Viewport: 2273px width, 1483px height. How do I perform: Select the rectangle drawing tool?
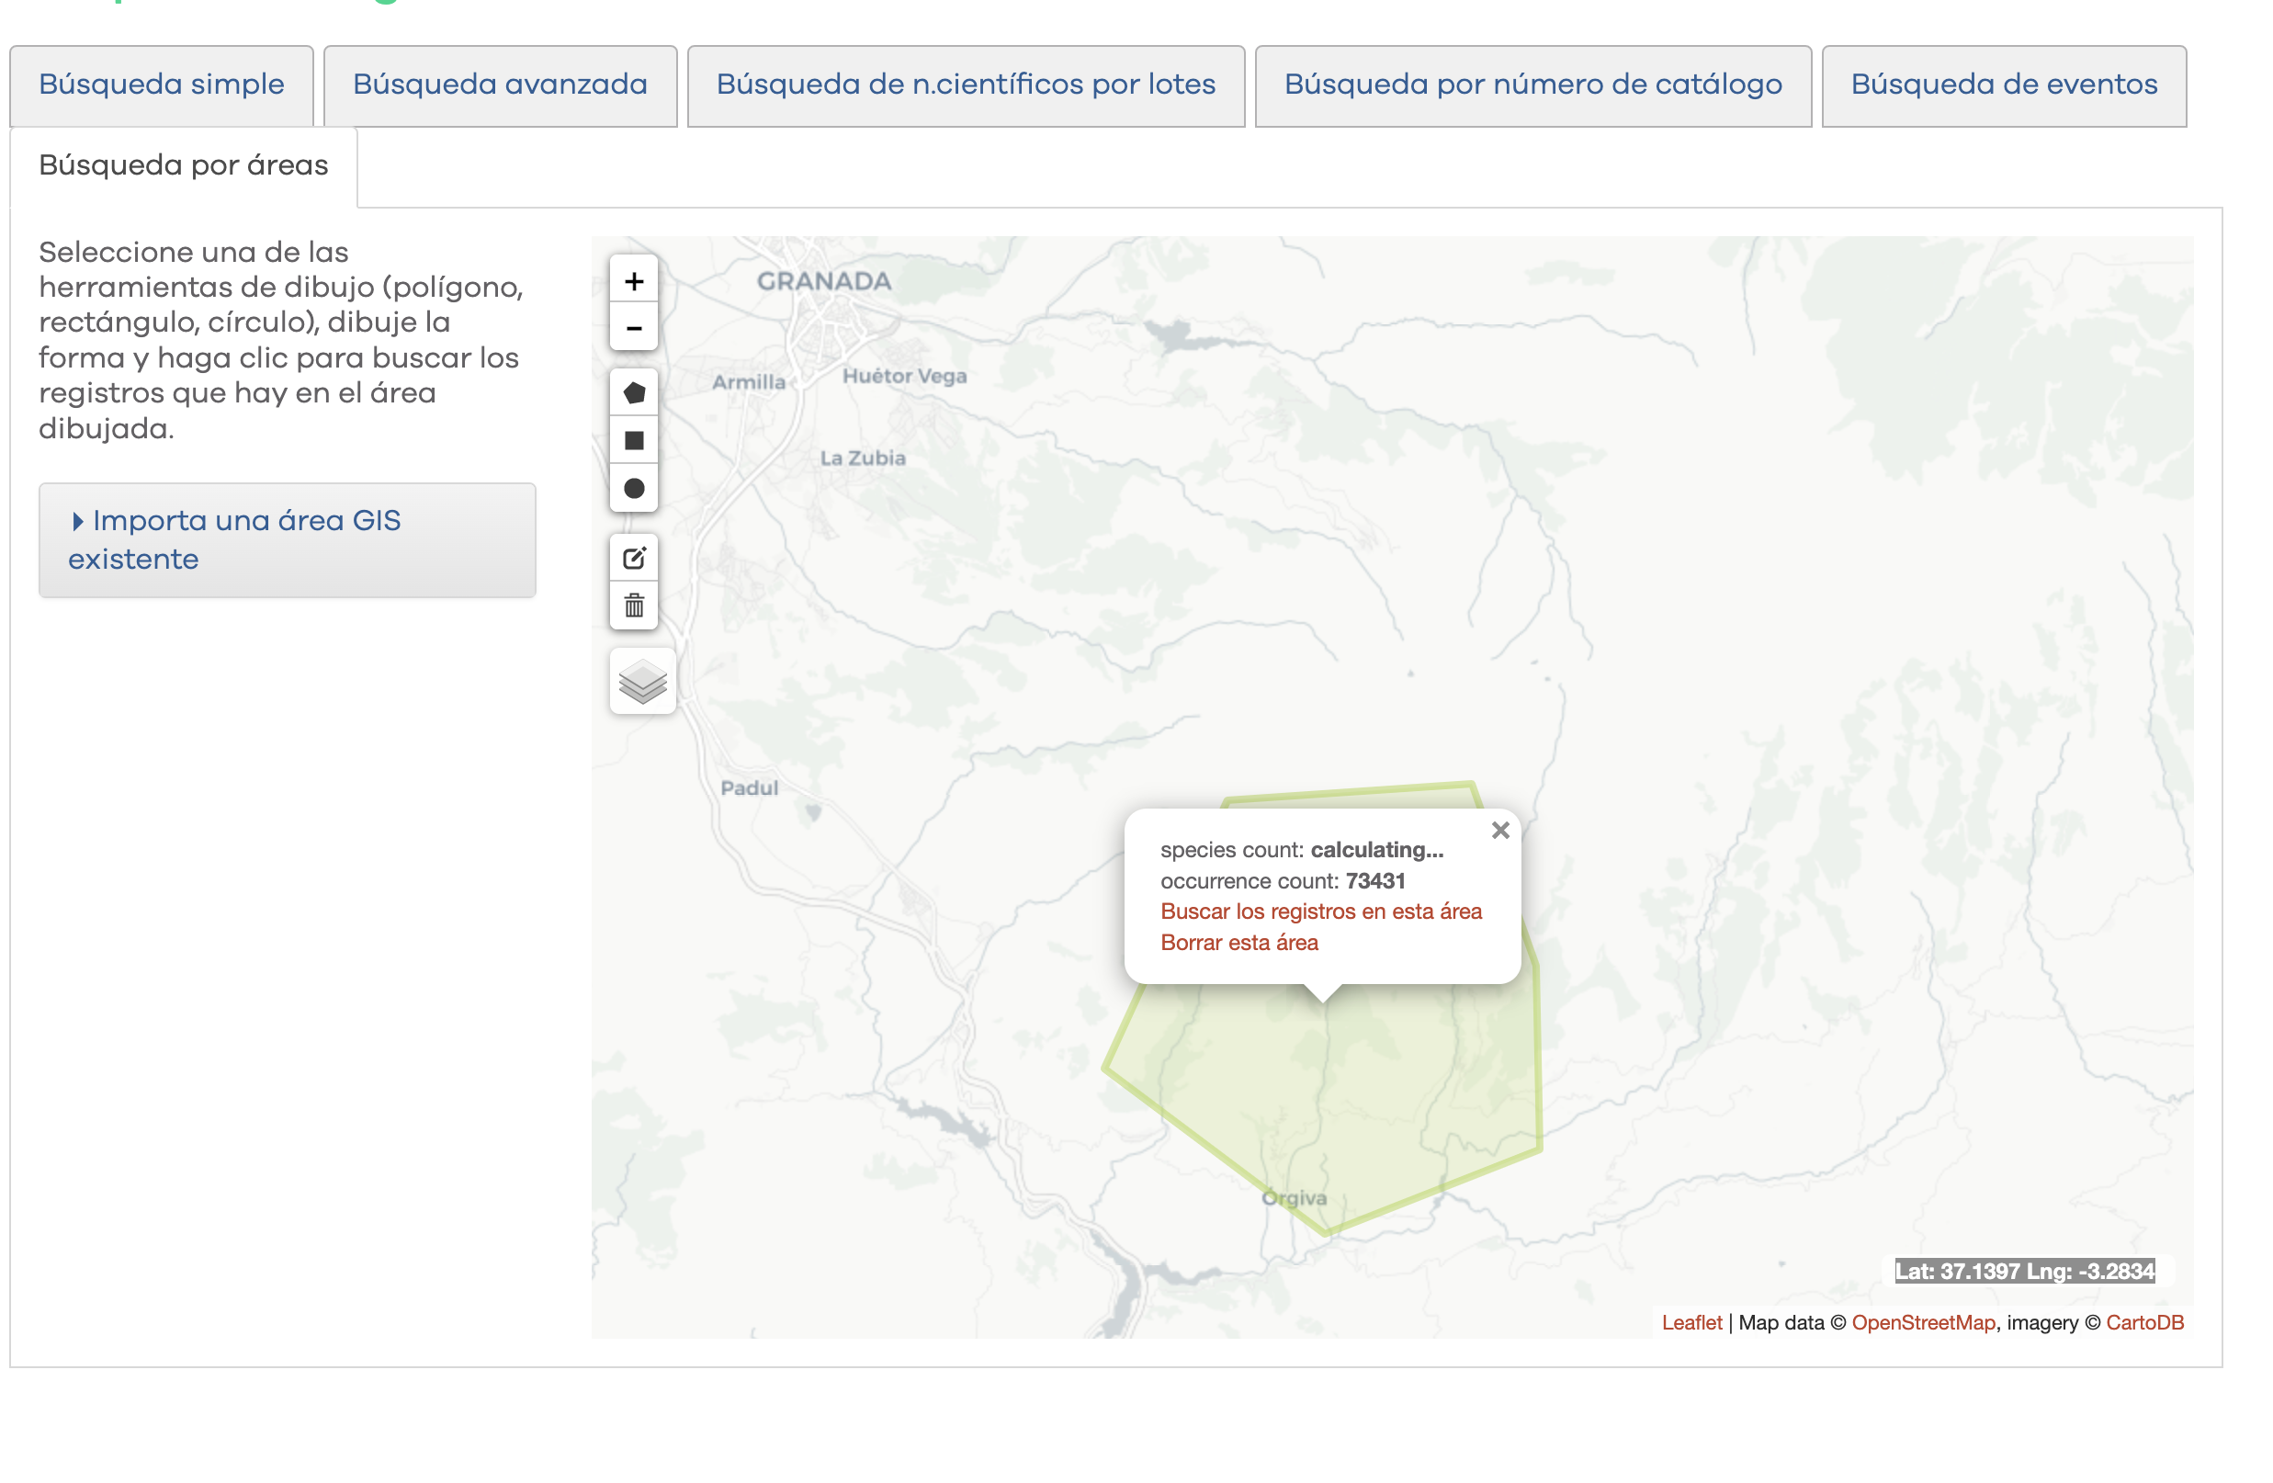(x=633, y=440)
